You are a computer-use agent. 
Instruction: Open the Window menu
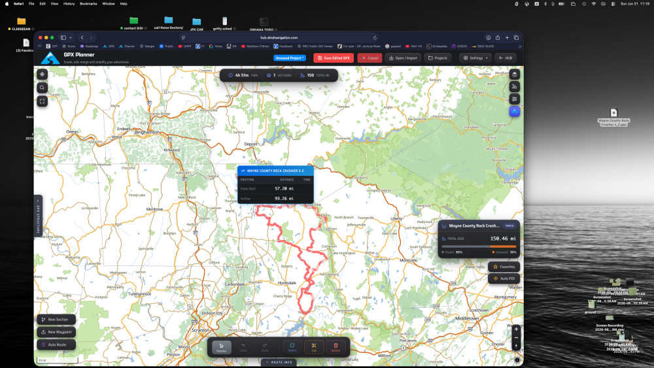tap(109, 4)
